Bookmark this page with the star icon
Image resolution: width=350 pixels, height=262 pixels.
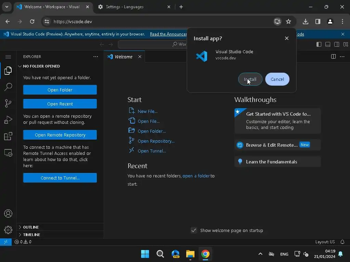click(288, 21)
